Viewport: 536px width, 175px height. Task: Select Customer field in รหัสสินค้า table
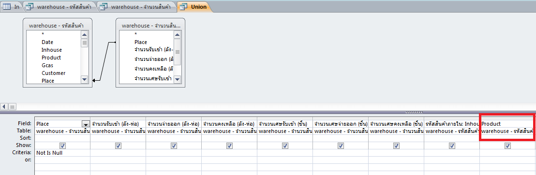click(x=53, y=73)
